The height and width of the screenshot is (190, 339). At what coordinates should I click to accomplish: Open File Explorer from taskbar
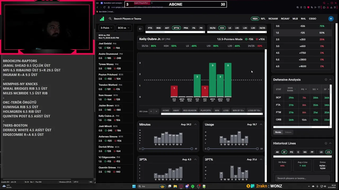(x=175, y=186)
